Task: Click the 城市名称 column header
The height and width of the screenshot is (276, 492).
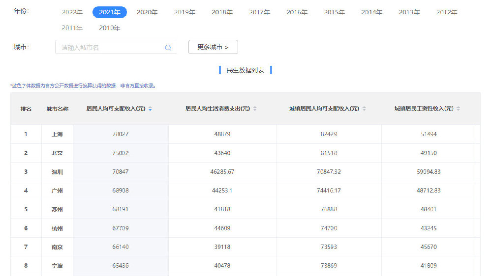Action: [58, 109]
